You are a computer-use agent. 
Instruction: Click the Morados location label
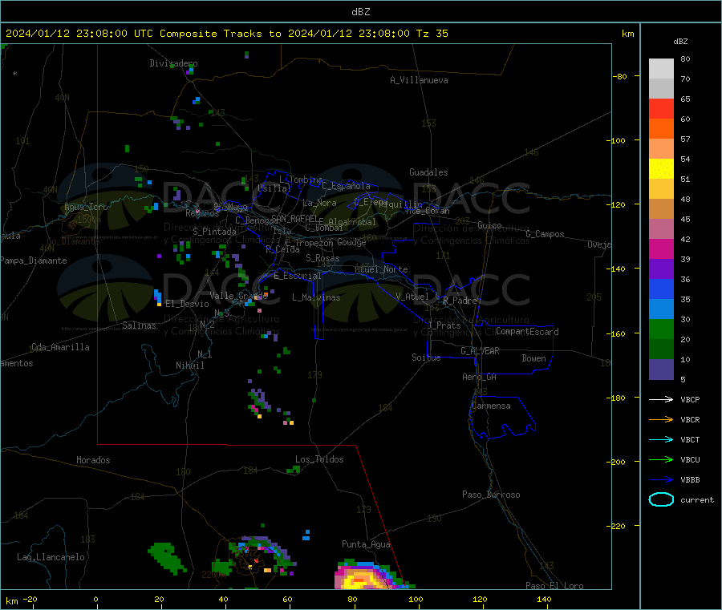coord(93,460)
